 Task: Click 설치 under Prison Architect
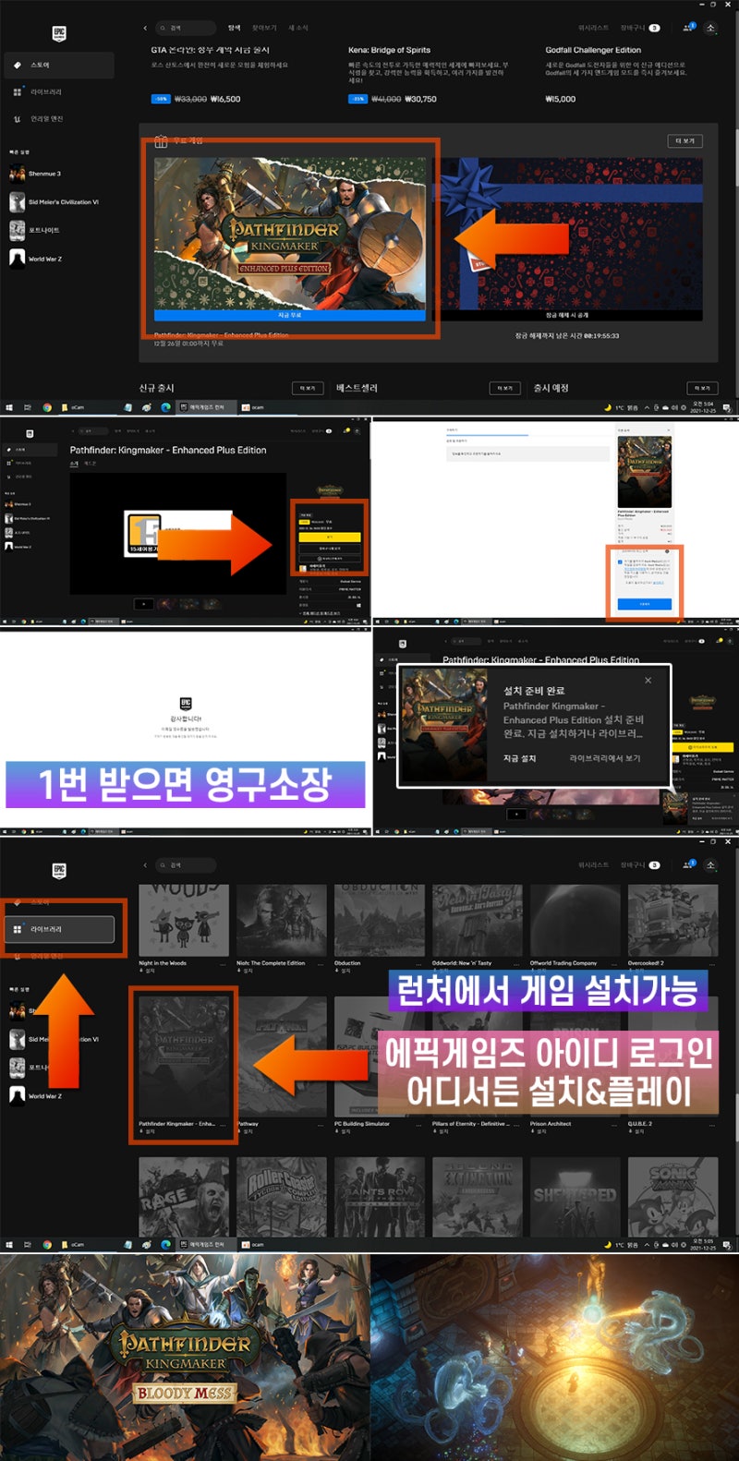pyautogui.click(x=538, y=1131)
